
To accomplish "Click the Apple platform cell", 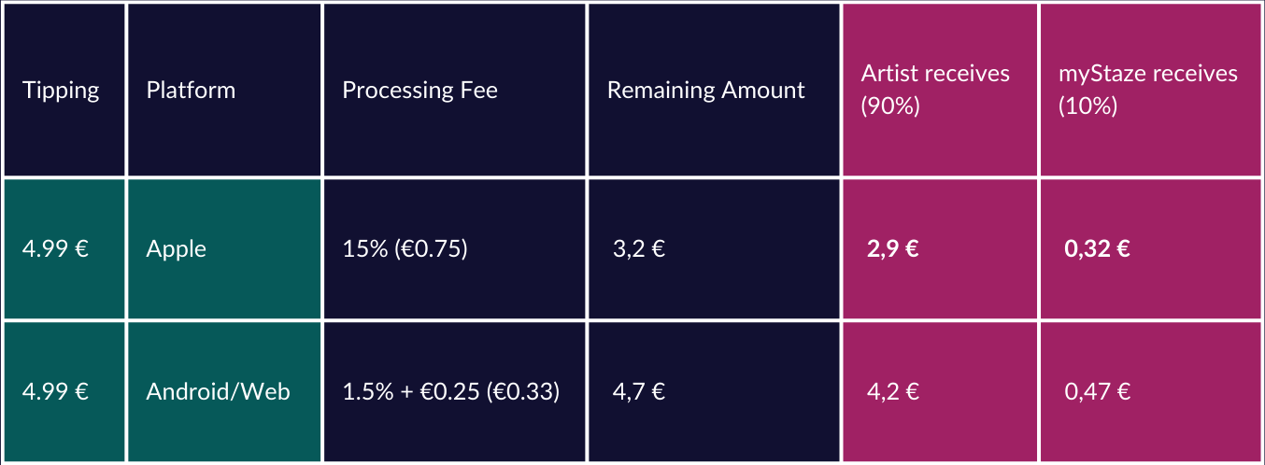I will (224, 249).
